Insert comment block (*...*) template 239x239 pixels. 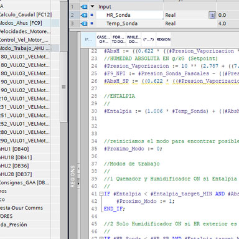[x=148, y=39]
